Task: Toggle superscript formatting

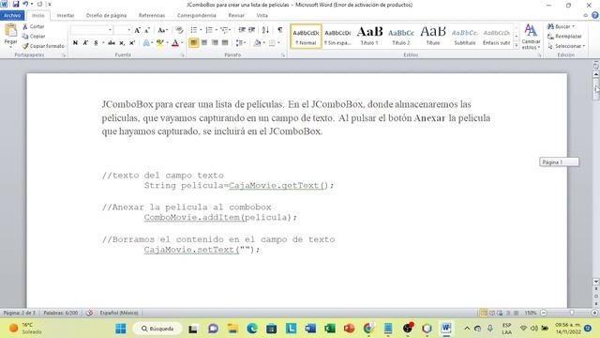Action: pyautogui.click(x=132, y=43)
